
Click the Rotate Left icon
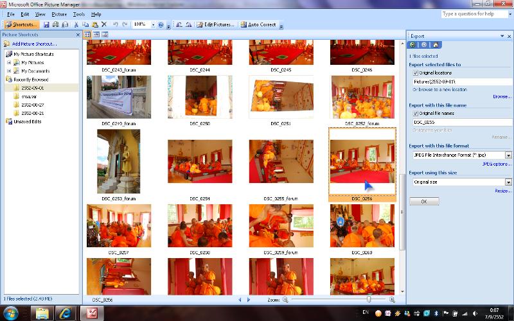179,24
